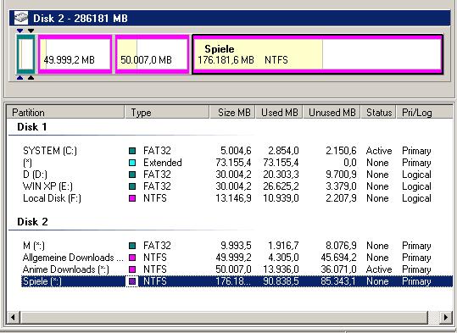Click the left scroll arrow of horizontal scrollbar
The height and width of the screenshot is (333, 457).
pos(14,317)
